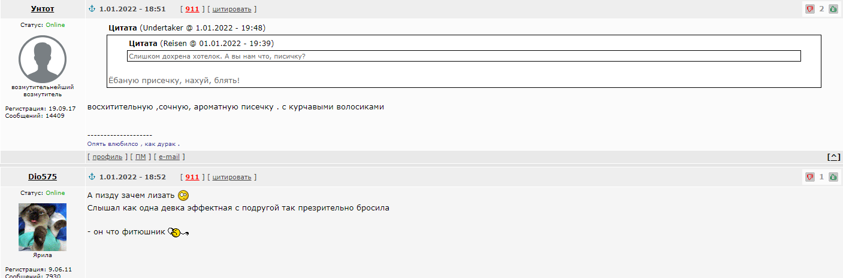The width and height of the screenshot is (843, 278).
Task: Click the Dio575 cat avatar thumbnail
Action: [x=43, y=227]
